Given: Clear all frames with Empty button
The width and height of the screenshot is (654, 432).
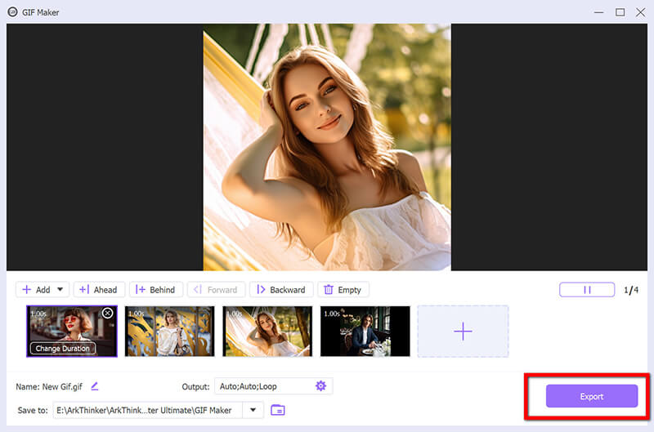Looking at the screenshot, I should [343, 290].
